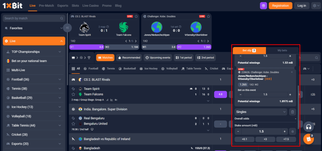The width and height of the screenshot is (322, 151).
Task: Open floating bet slip coupon icon
Action: (x=308, y=139)
